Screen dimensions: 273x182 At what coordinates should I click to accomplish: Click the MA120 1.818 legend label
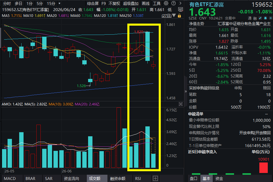point(106,16)
